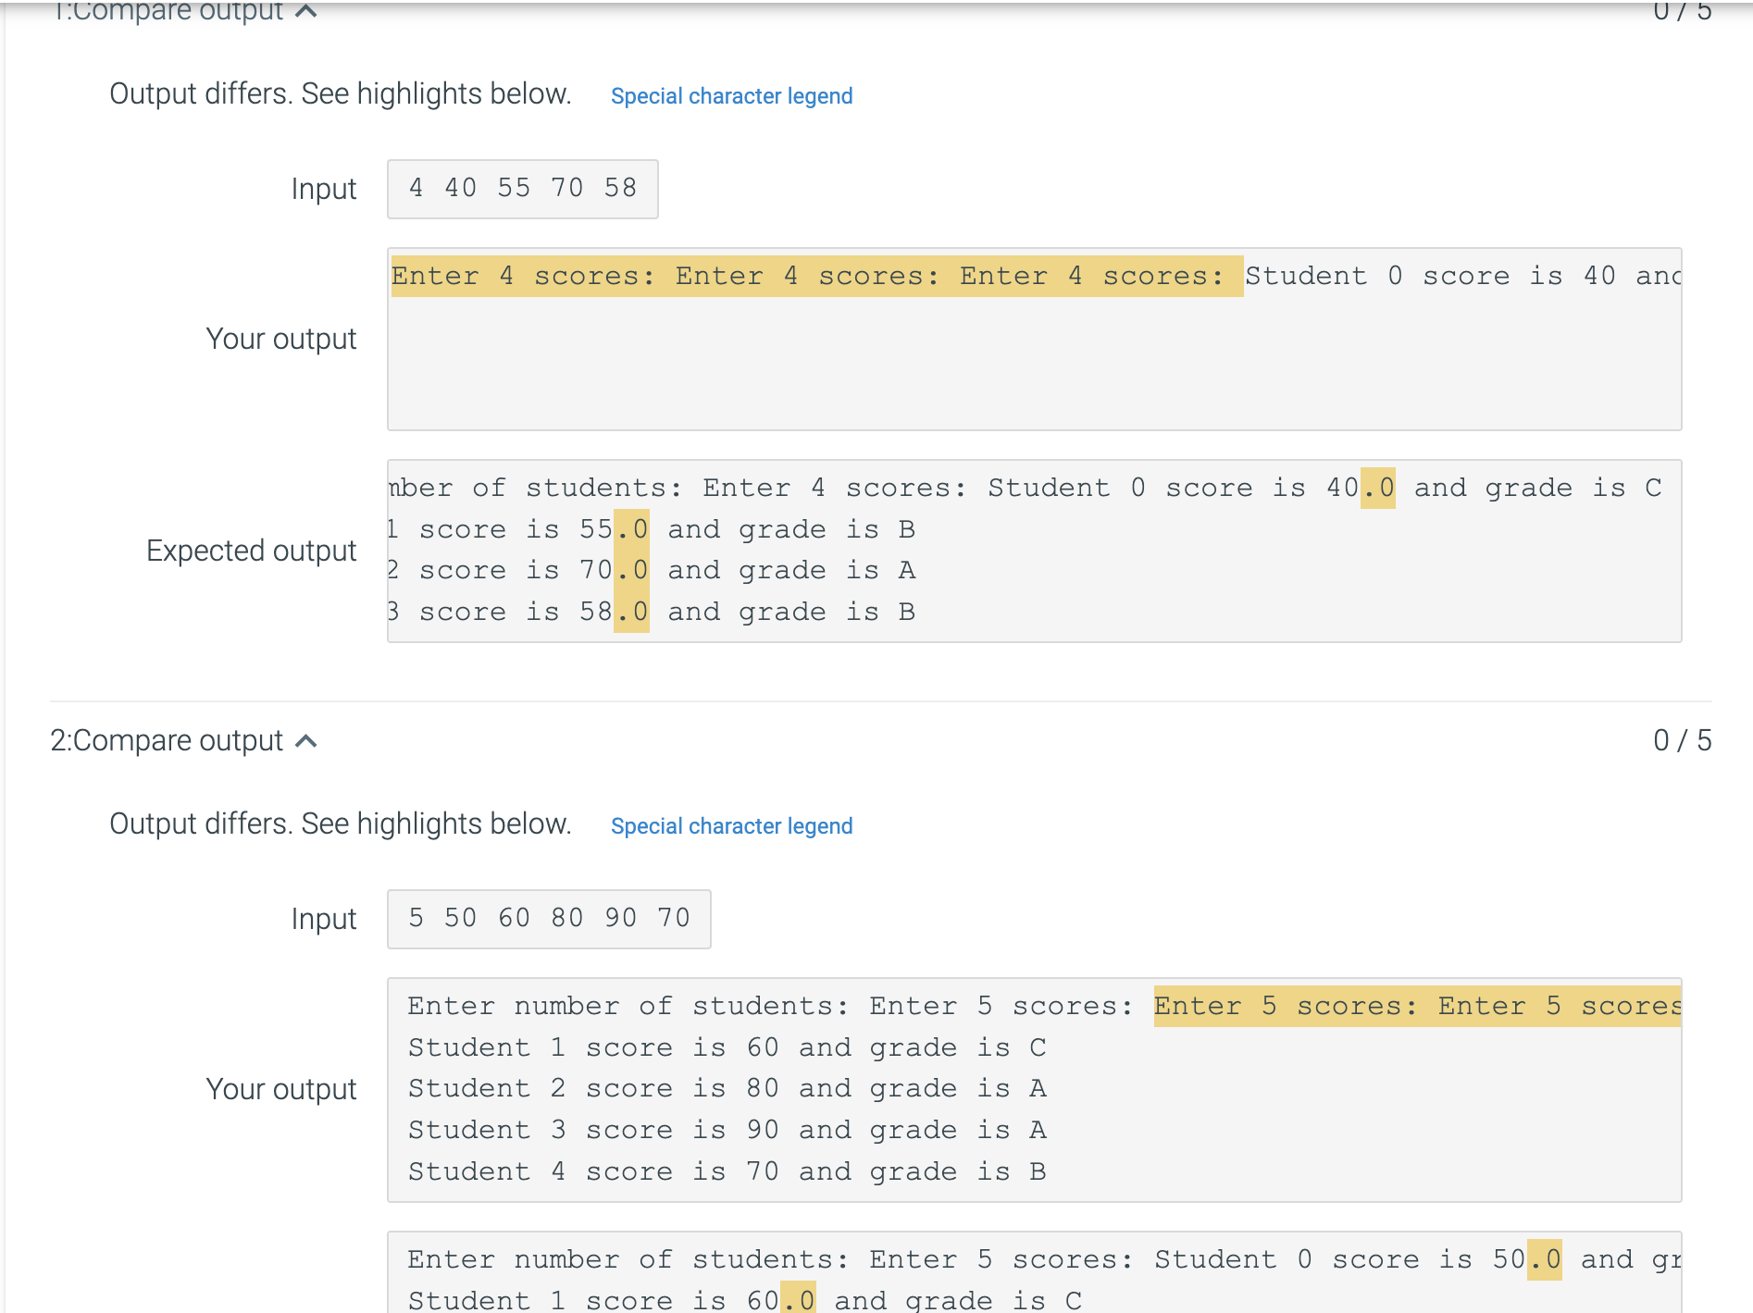Collapse the 2:Compare output section
The height and width of the screenshot is (1313, 1753).
[306, 739]
